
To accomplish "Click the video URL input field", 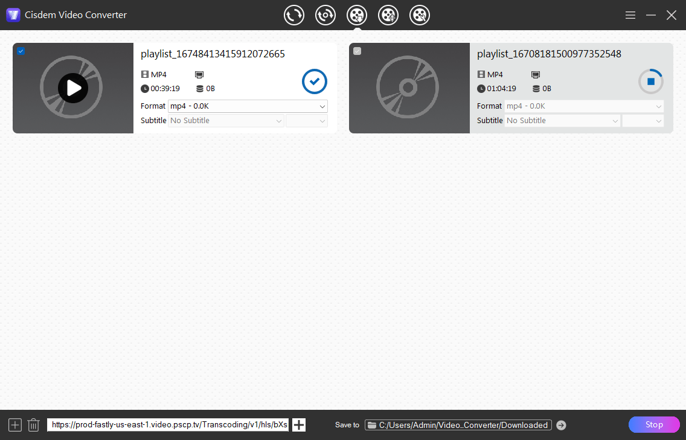I will click(x=168, y=425).
